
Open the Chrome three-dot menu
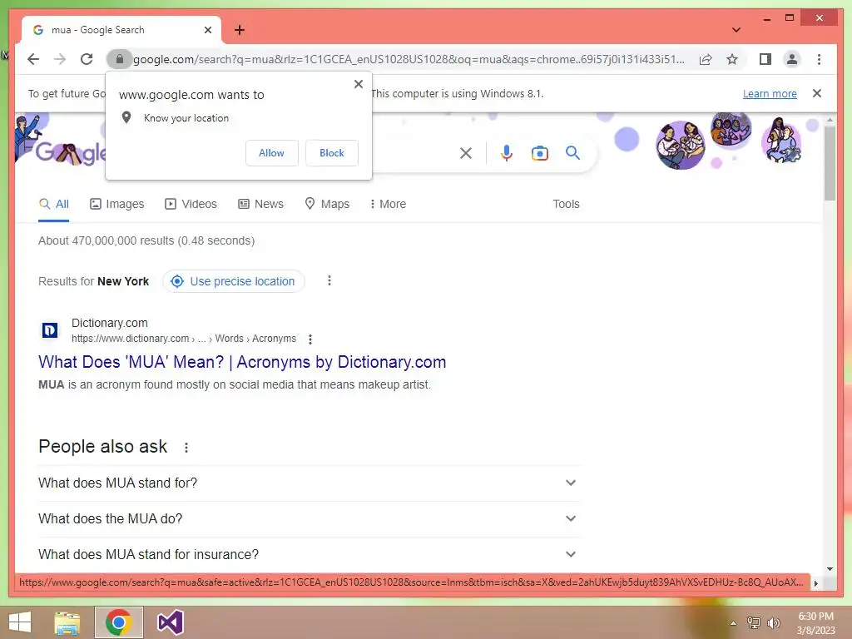(819, 59)
